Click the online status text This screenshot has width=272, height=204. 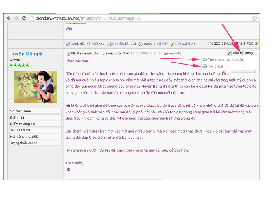pos(33,143)
